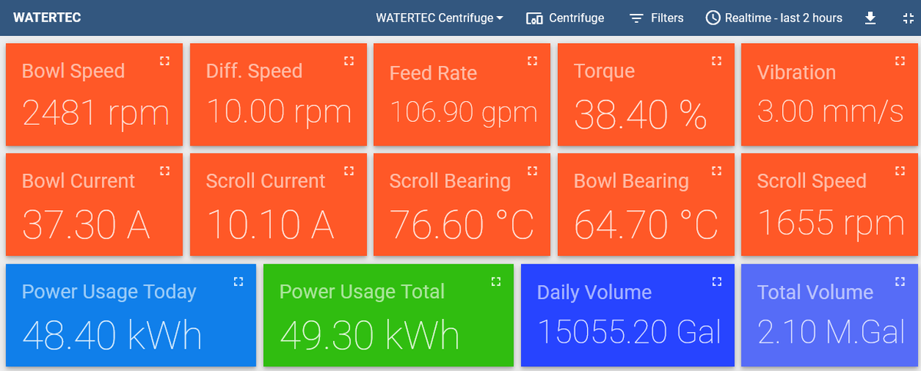Click the 38.40 % torque value
The width and height of the screenshot is (921, 371).
640,115
